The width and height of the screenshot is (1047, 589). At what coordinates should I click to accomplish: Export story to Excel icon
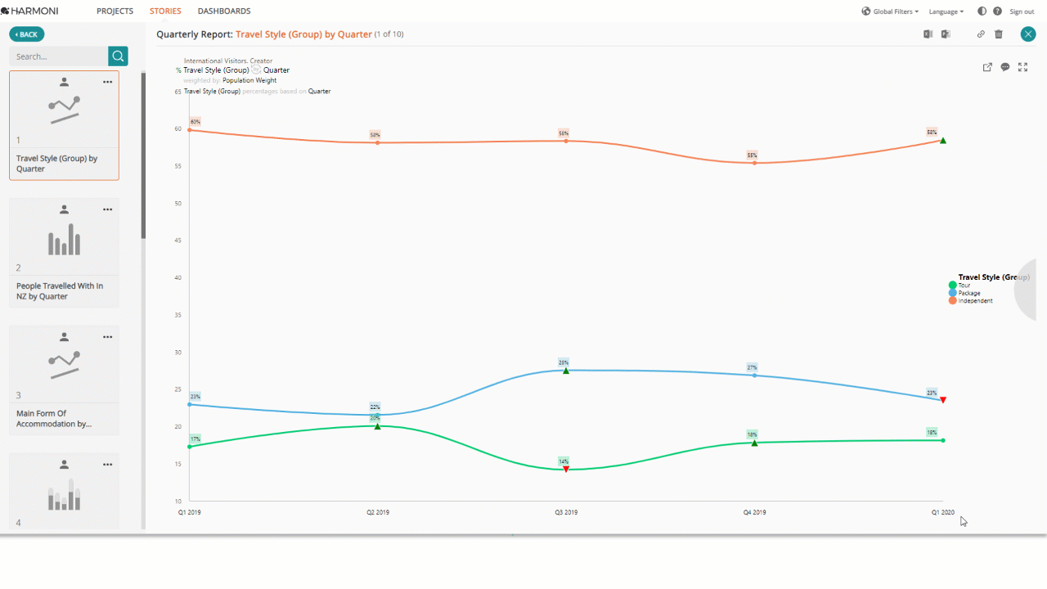click(x=928, y=34)
